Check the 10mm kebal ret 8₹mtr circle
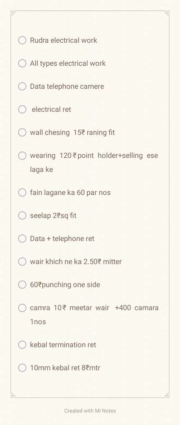Image resolution: width=180 pixels, height=425 pixels. (x=22, y=368)
